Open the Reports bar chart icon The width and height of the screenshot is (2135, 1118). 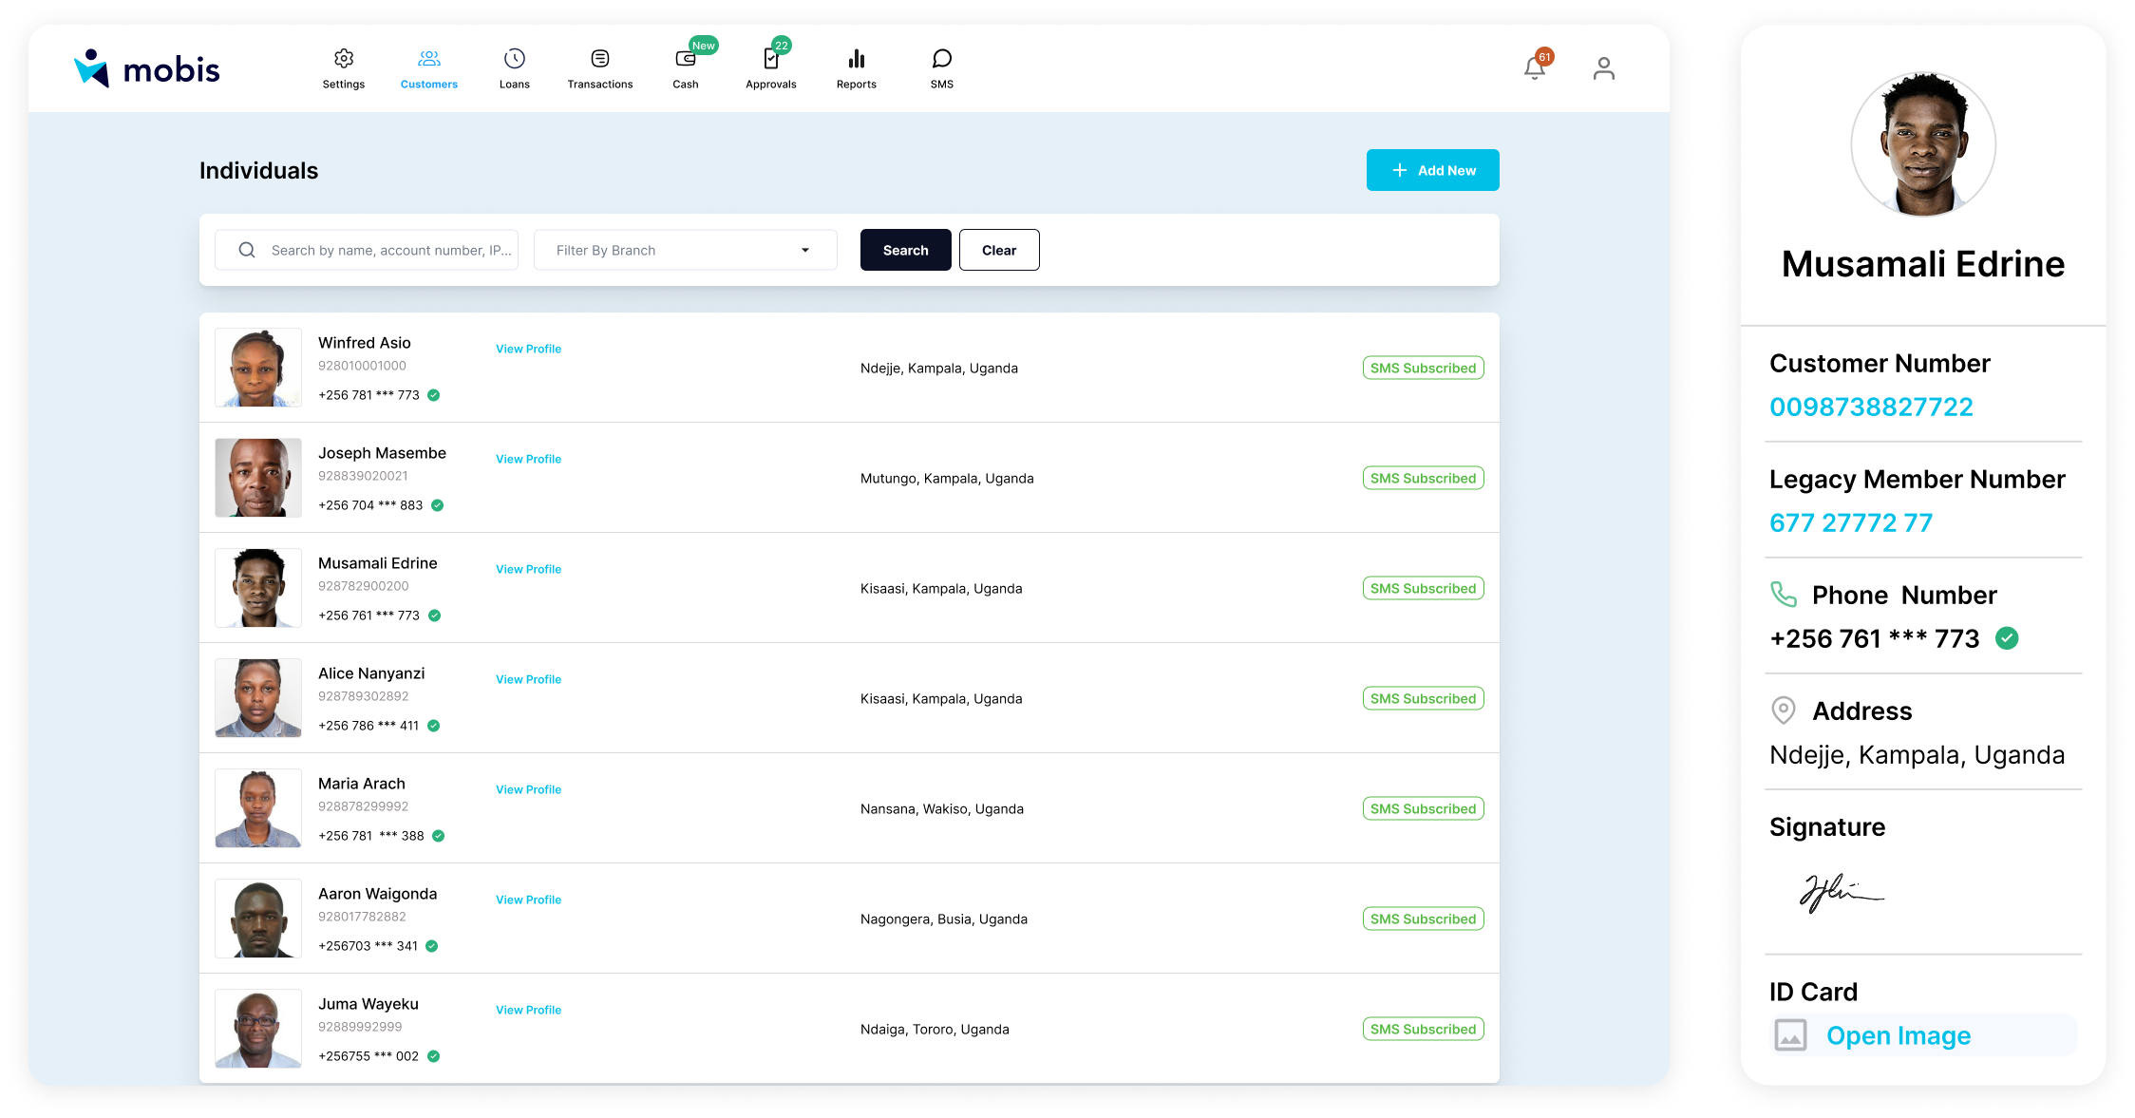(x=856, y=60)
